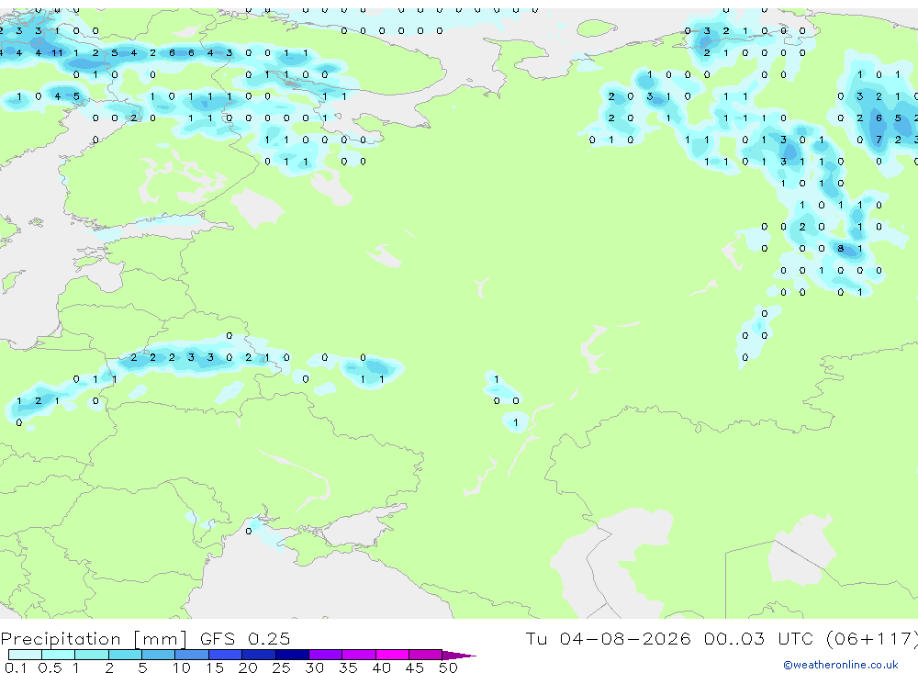Click the 25–30 mm navy legend swatch
Screen dimensions: 918x673
click(x=292, y=655)
